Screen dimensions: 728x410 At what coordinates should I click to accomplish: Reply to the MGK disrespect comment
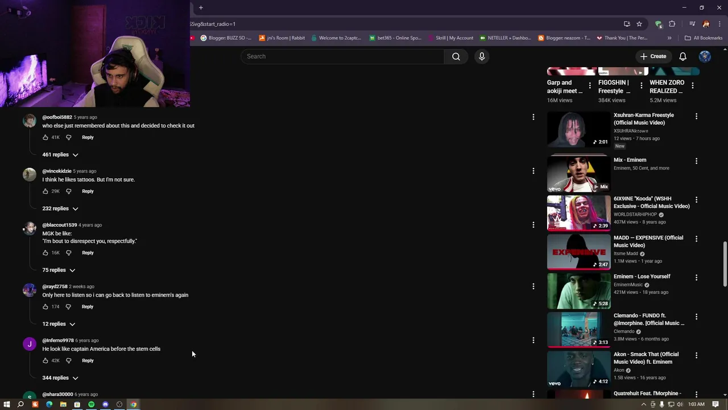click(88, 253)
